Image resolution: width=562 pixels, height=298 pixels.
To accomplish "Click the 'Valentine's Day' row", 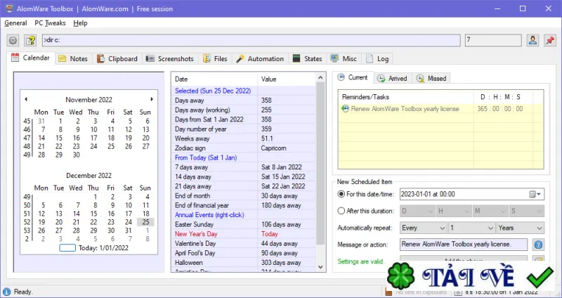I will pyautogui.click(x=243, y=243).
